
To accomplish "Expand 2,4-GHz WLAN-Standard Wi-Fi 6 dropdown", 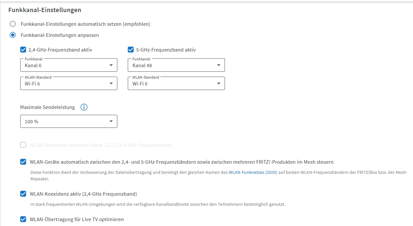I will point(69,83).
